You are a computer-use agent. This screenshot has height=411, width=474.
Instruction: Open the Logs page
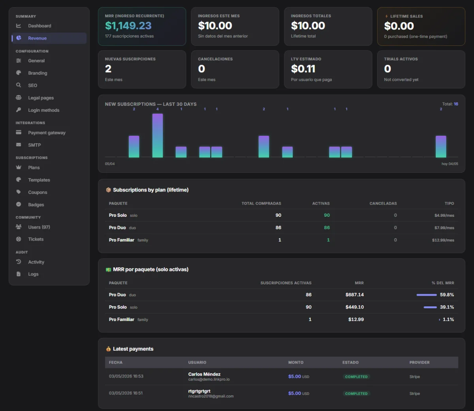[x=49, y=274]
